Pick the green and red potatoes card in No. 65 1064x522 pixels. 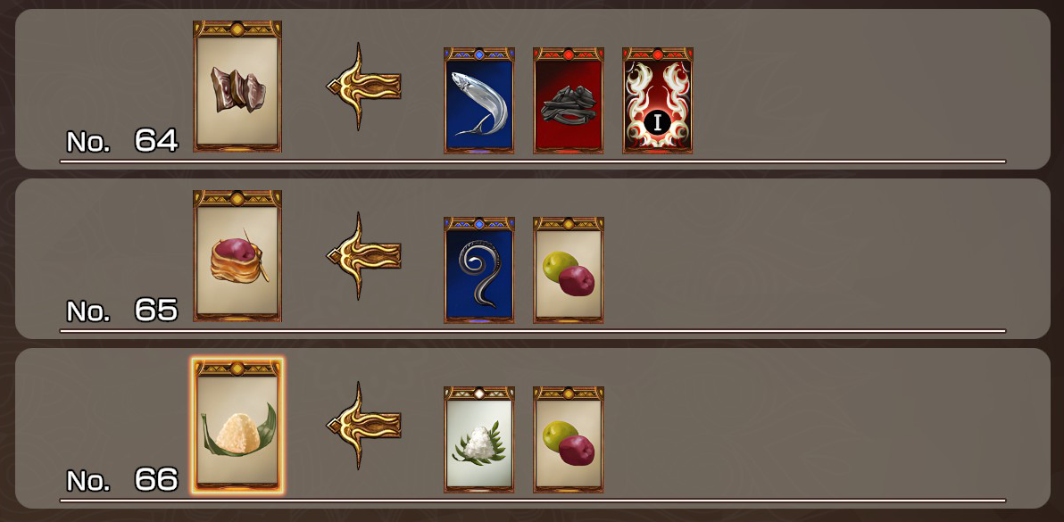(569, 269)
